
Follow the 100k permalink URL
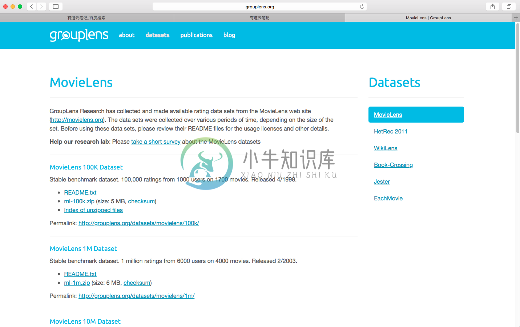point(139,223)
